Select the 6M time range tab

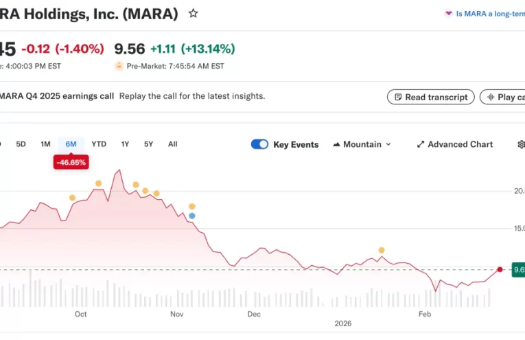[x=71, y=144]
